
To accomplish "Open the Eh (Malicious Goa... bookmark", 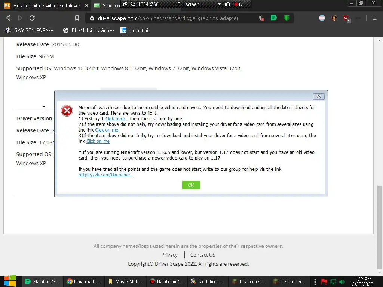I will pos(88,30).
